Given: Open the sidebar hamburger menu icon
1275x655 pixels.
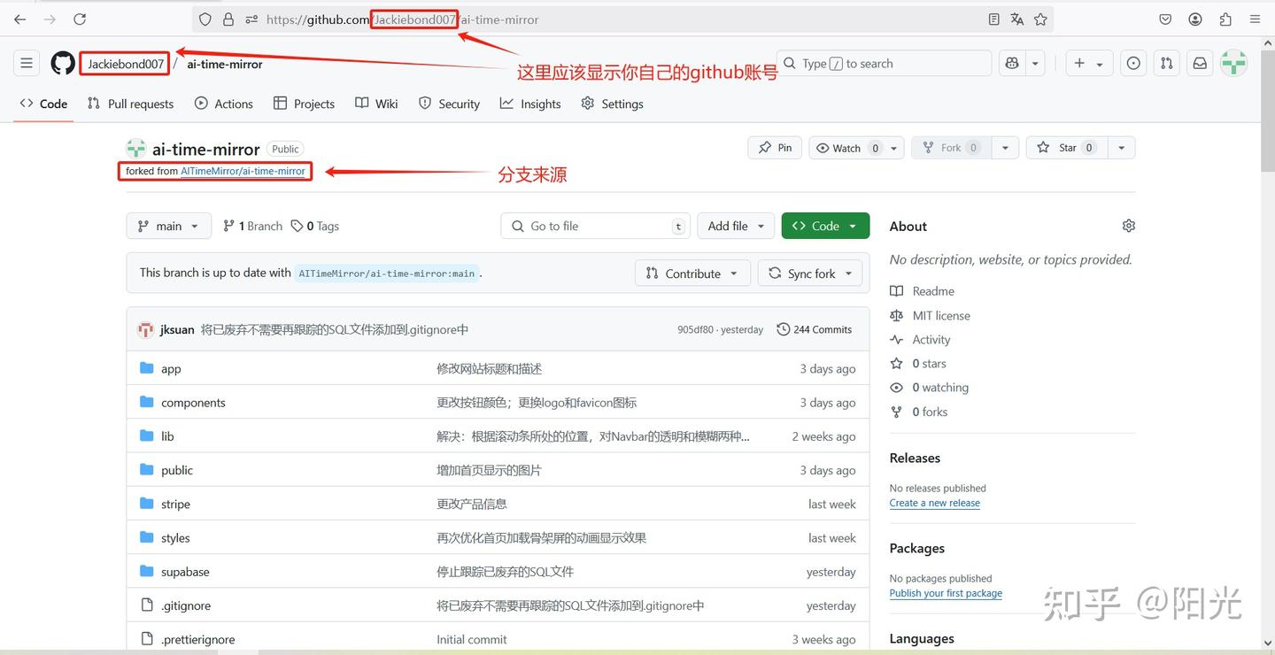Looking at the screenshot, I should coord(26,62).
